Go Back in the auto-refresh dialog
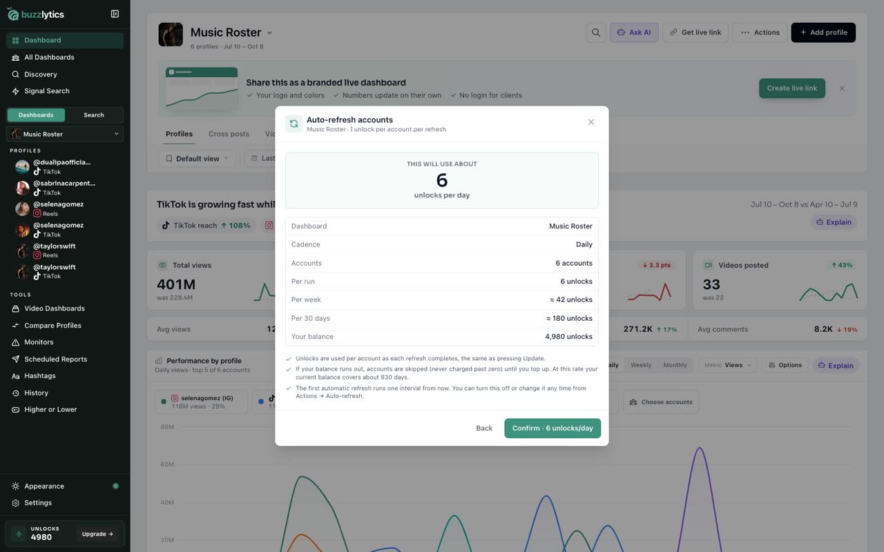 coord(484,428)
